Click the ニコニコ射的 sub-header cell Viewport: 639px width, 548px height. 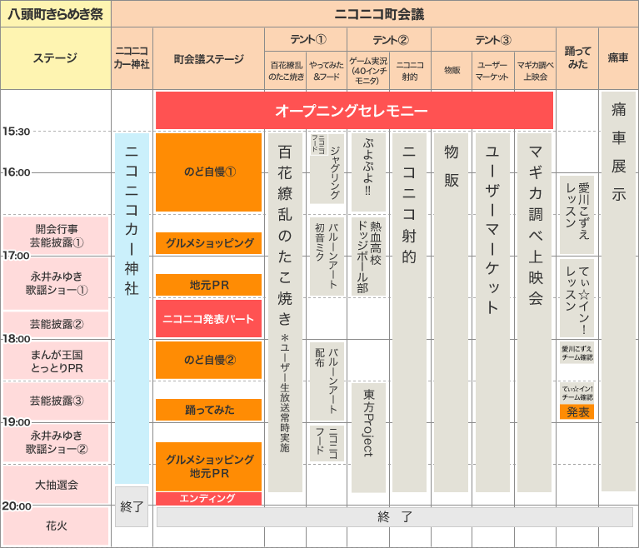[410, 71]
